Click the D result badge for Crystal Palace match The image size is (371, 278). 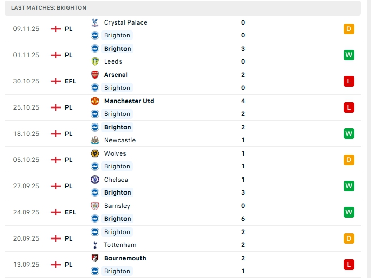349,29
